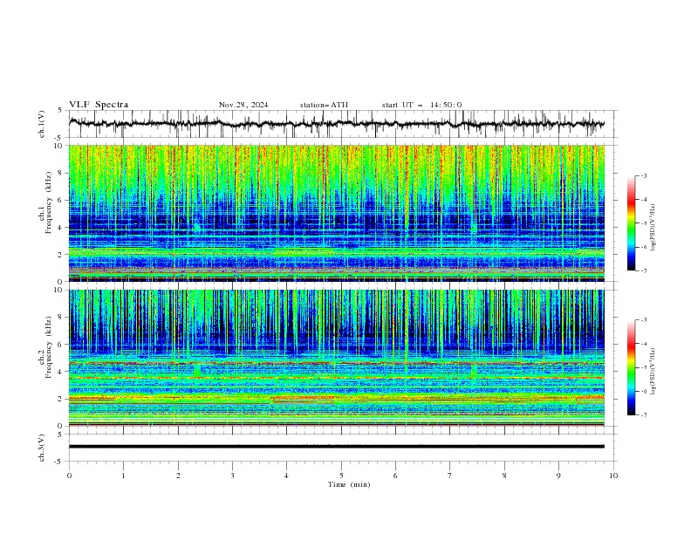
Task: Click the "-3" tick on ch.2 colorbar
Action: 643,320
